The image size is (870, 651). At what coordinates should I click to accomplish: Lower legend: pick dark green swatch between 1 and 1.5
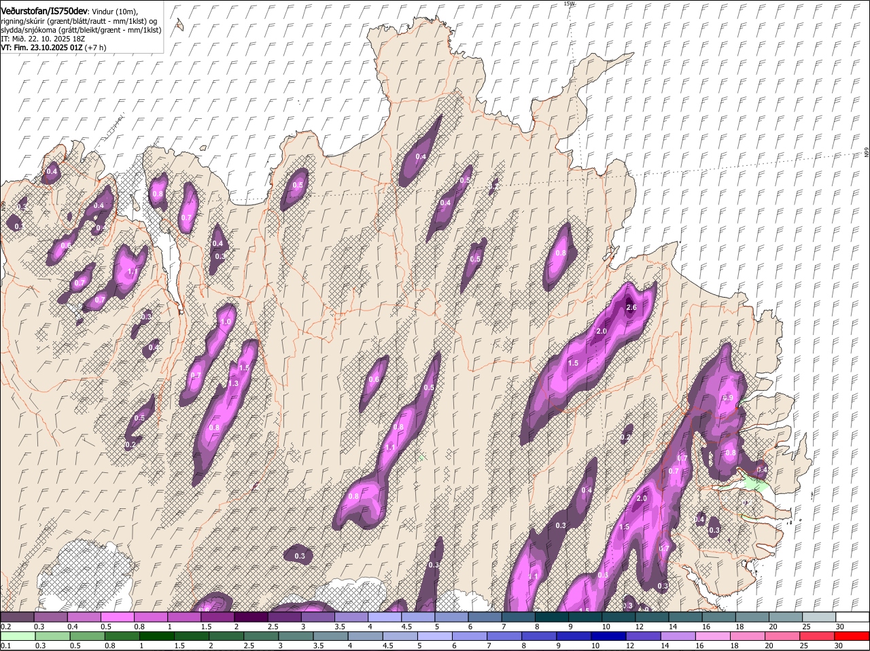click(157, 636)
